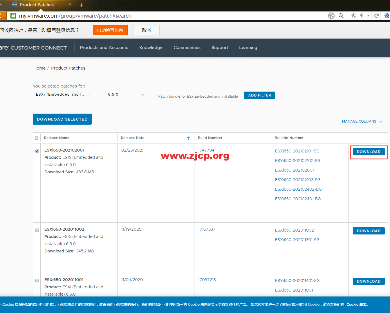Close the Product Patches tab

(x=70, y=4)
